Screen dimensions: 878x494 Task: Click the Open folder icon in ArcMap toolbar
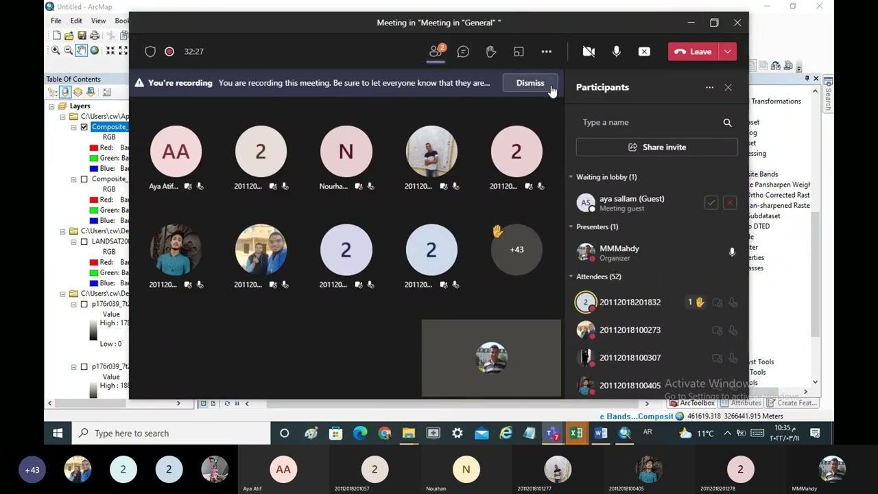[69, 36]
